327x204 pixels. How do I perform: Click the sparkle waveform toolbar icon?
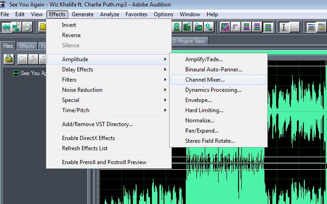point(198,27)
